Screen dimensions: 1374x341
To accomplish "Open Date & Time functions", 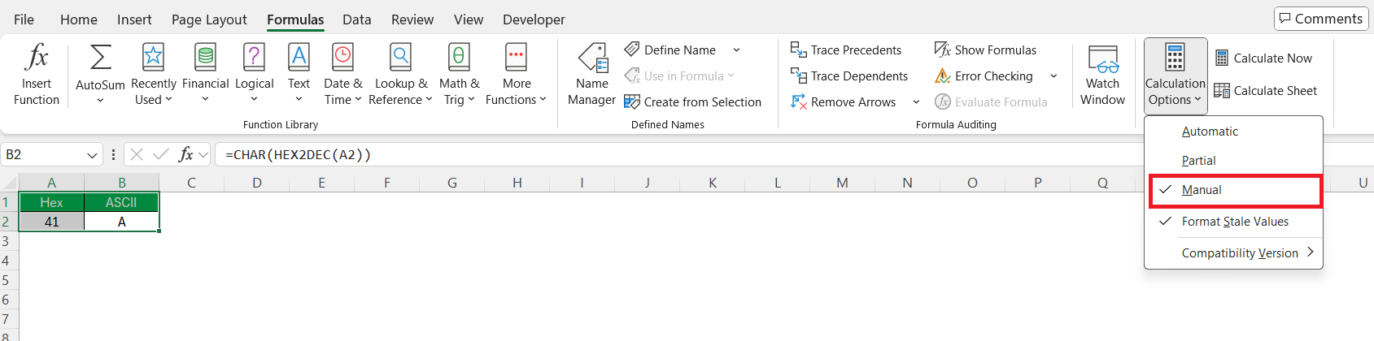I will pos(342,74).
